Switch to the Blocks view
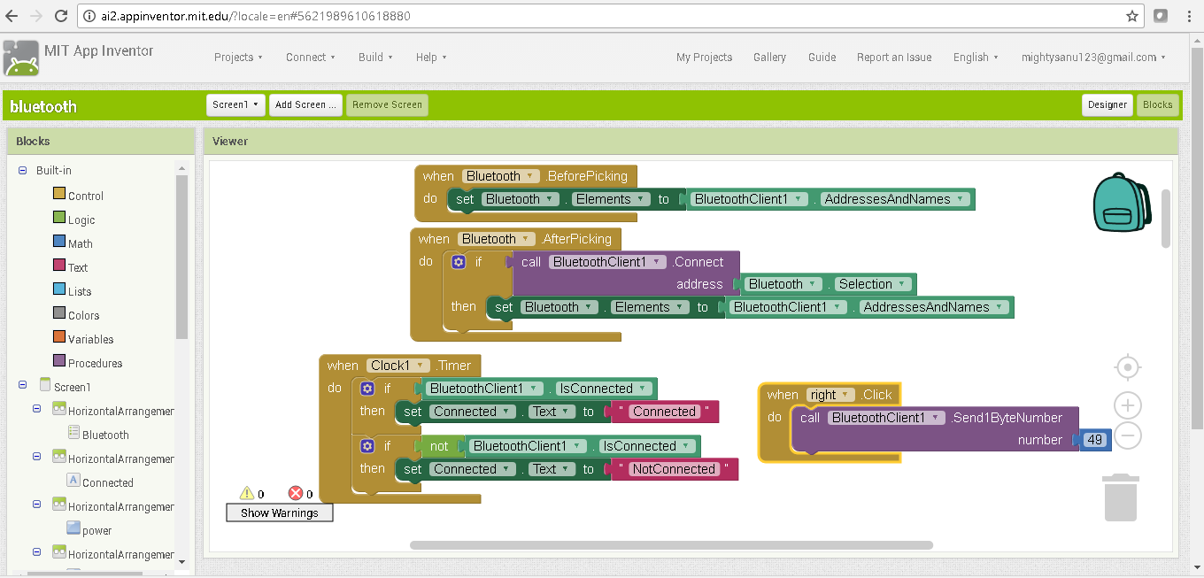 point(1157,104)
